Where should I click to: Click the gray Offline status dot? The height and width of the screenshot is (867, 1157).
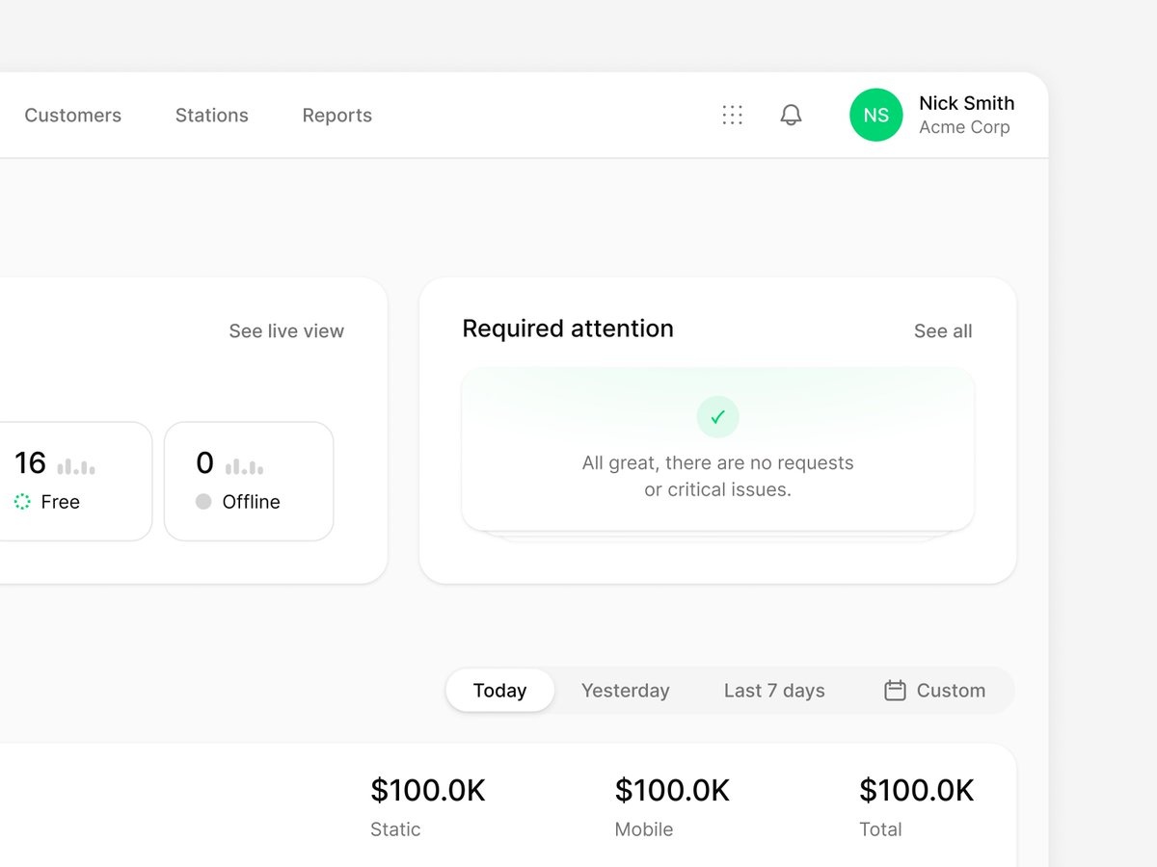pos(203,502)
